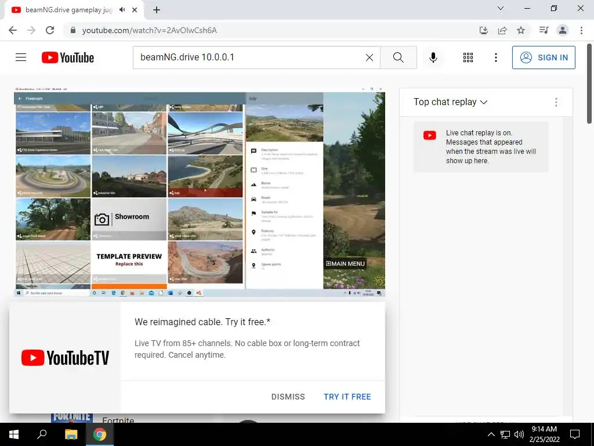Open the Windows Start menu
This screenshot has width=594, height=446.
click(14, 434)
